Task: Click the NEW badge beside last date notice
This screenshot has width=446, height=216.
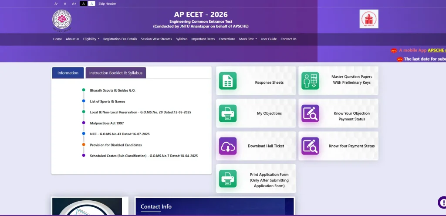Action: [400, 59]
